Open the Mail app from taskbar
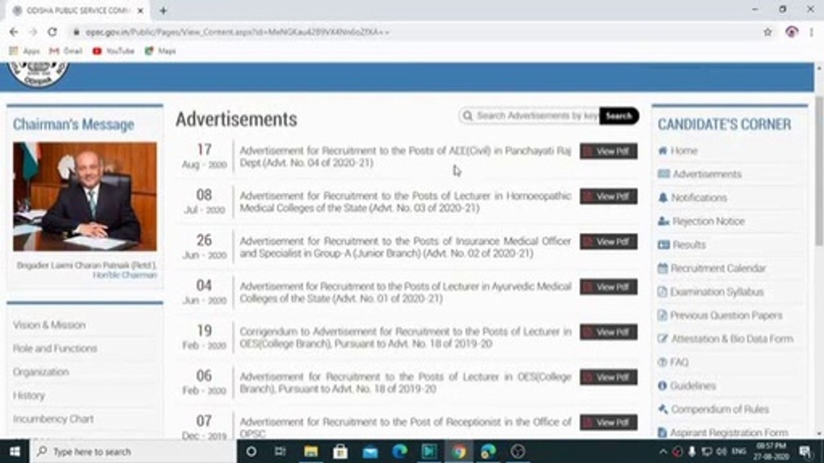824x463 pixels. (370, 451)
